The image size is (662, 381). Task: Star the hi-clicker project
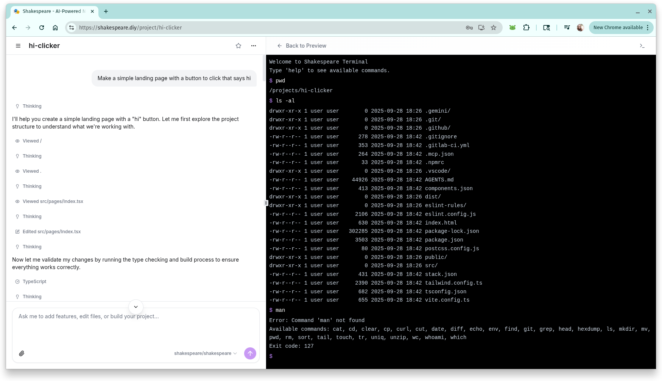tap(238, 45)
